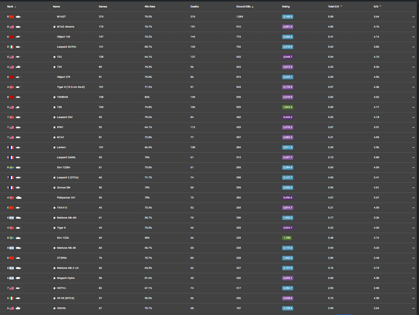Expand the M1A2T row details chevron
419x315 pixels.
(413, 17)
